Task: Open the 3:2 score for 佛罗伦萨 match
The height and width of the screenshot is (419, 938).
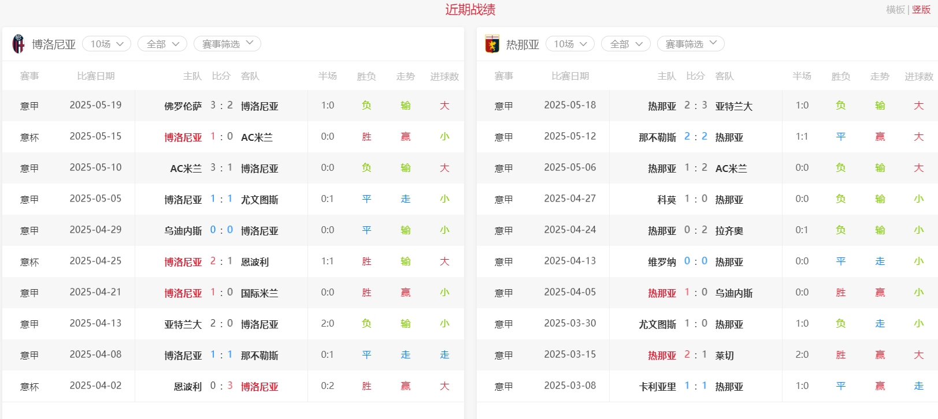Action: pyautogui.click(x=221, y=106)
